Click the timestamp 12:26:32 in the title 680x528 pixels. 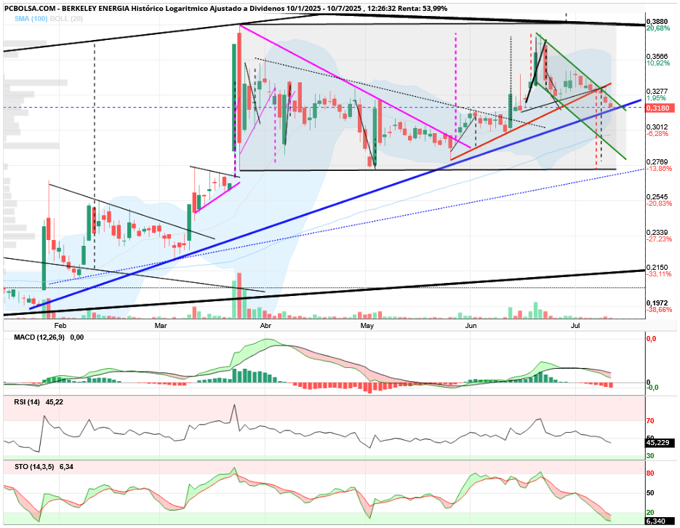point(376,8)
